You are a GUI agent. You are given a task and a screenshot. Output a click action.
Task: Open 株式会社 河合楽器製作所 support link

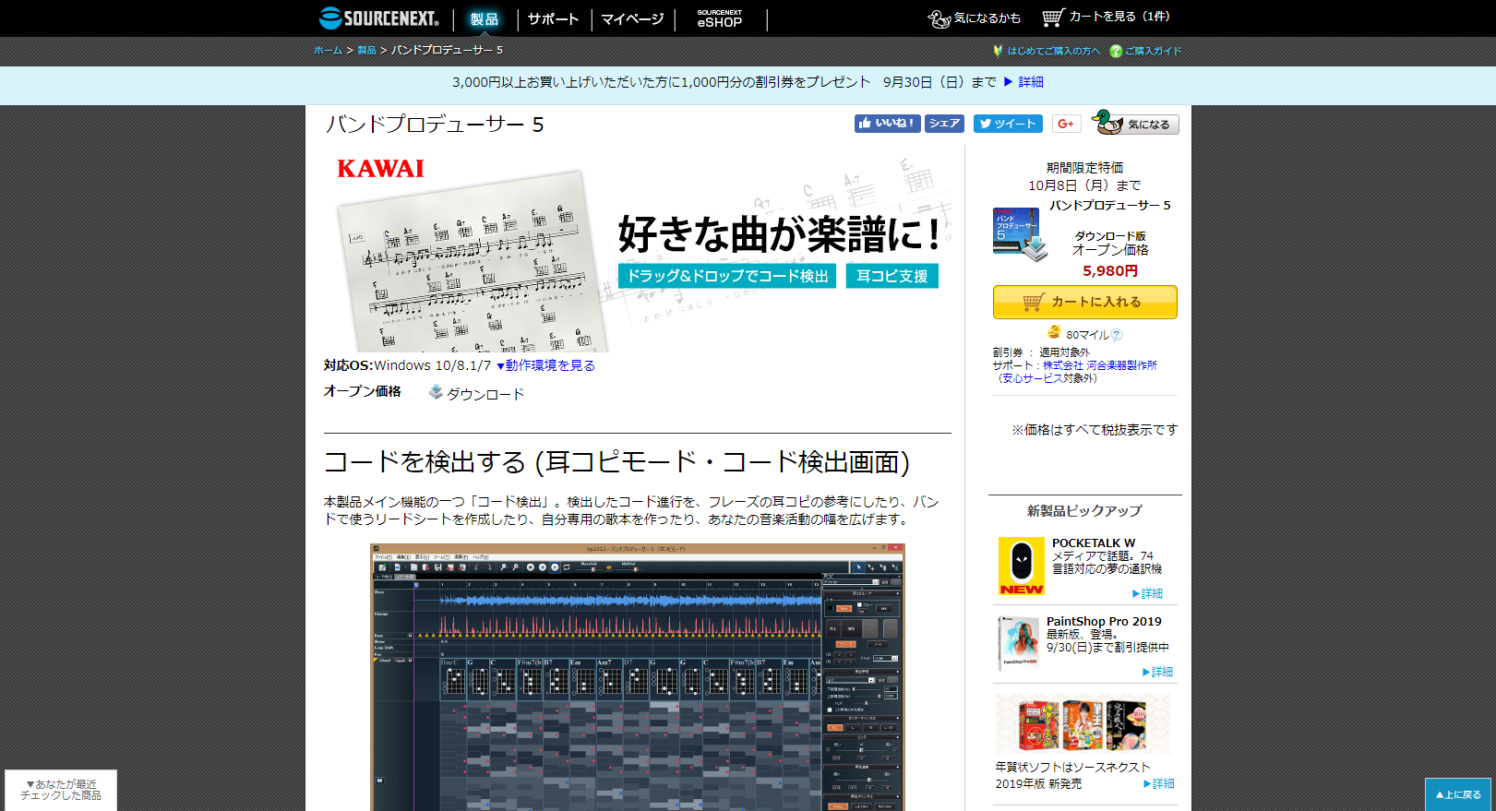1099,365
